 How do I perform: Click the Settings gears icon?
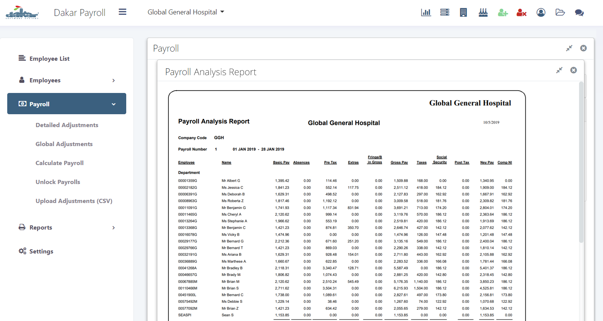tap(22, 251)
